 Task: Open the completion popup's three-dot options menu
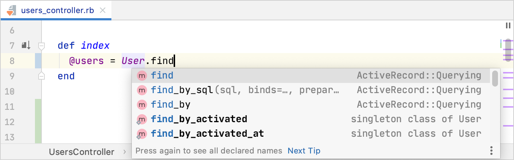(491, 151)
